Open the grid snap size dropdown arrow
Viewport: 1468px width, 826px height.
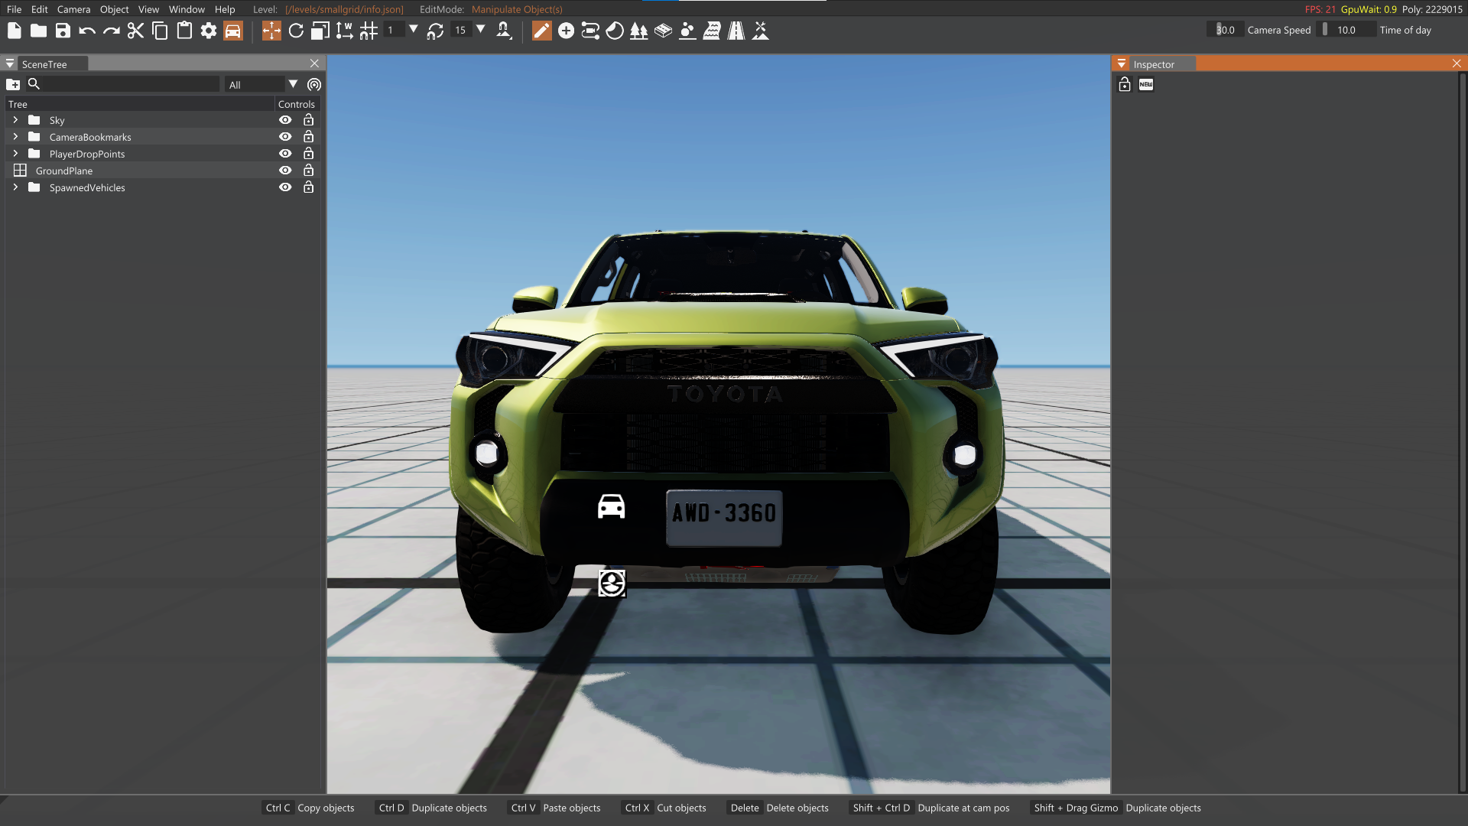coord(414,29)
